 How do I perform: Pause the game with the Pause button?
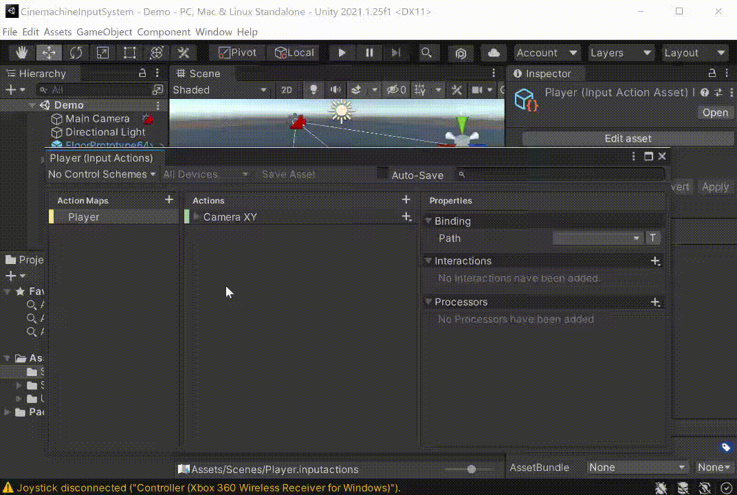pyautogui.click(x=369, y=53)
